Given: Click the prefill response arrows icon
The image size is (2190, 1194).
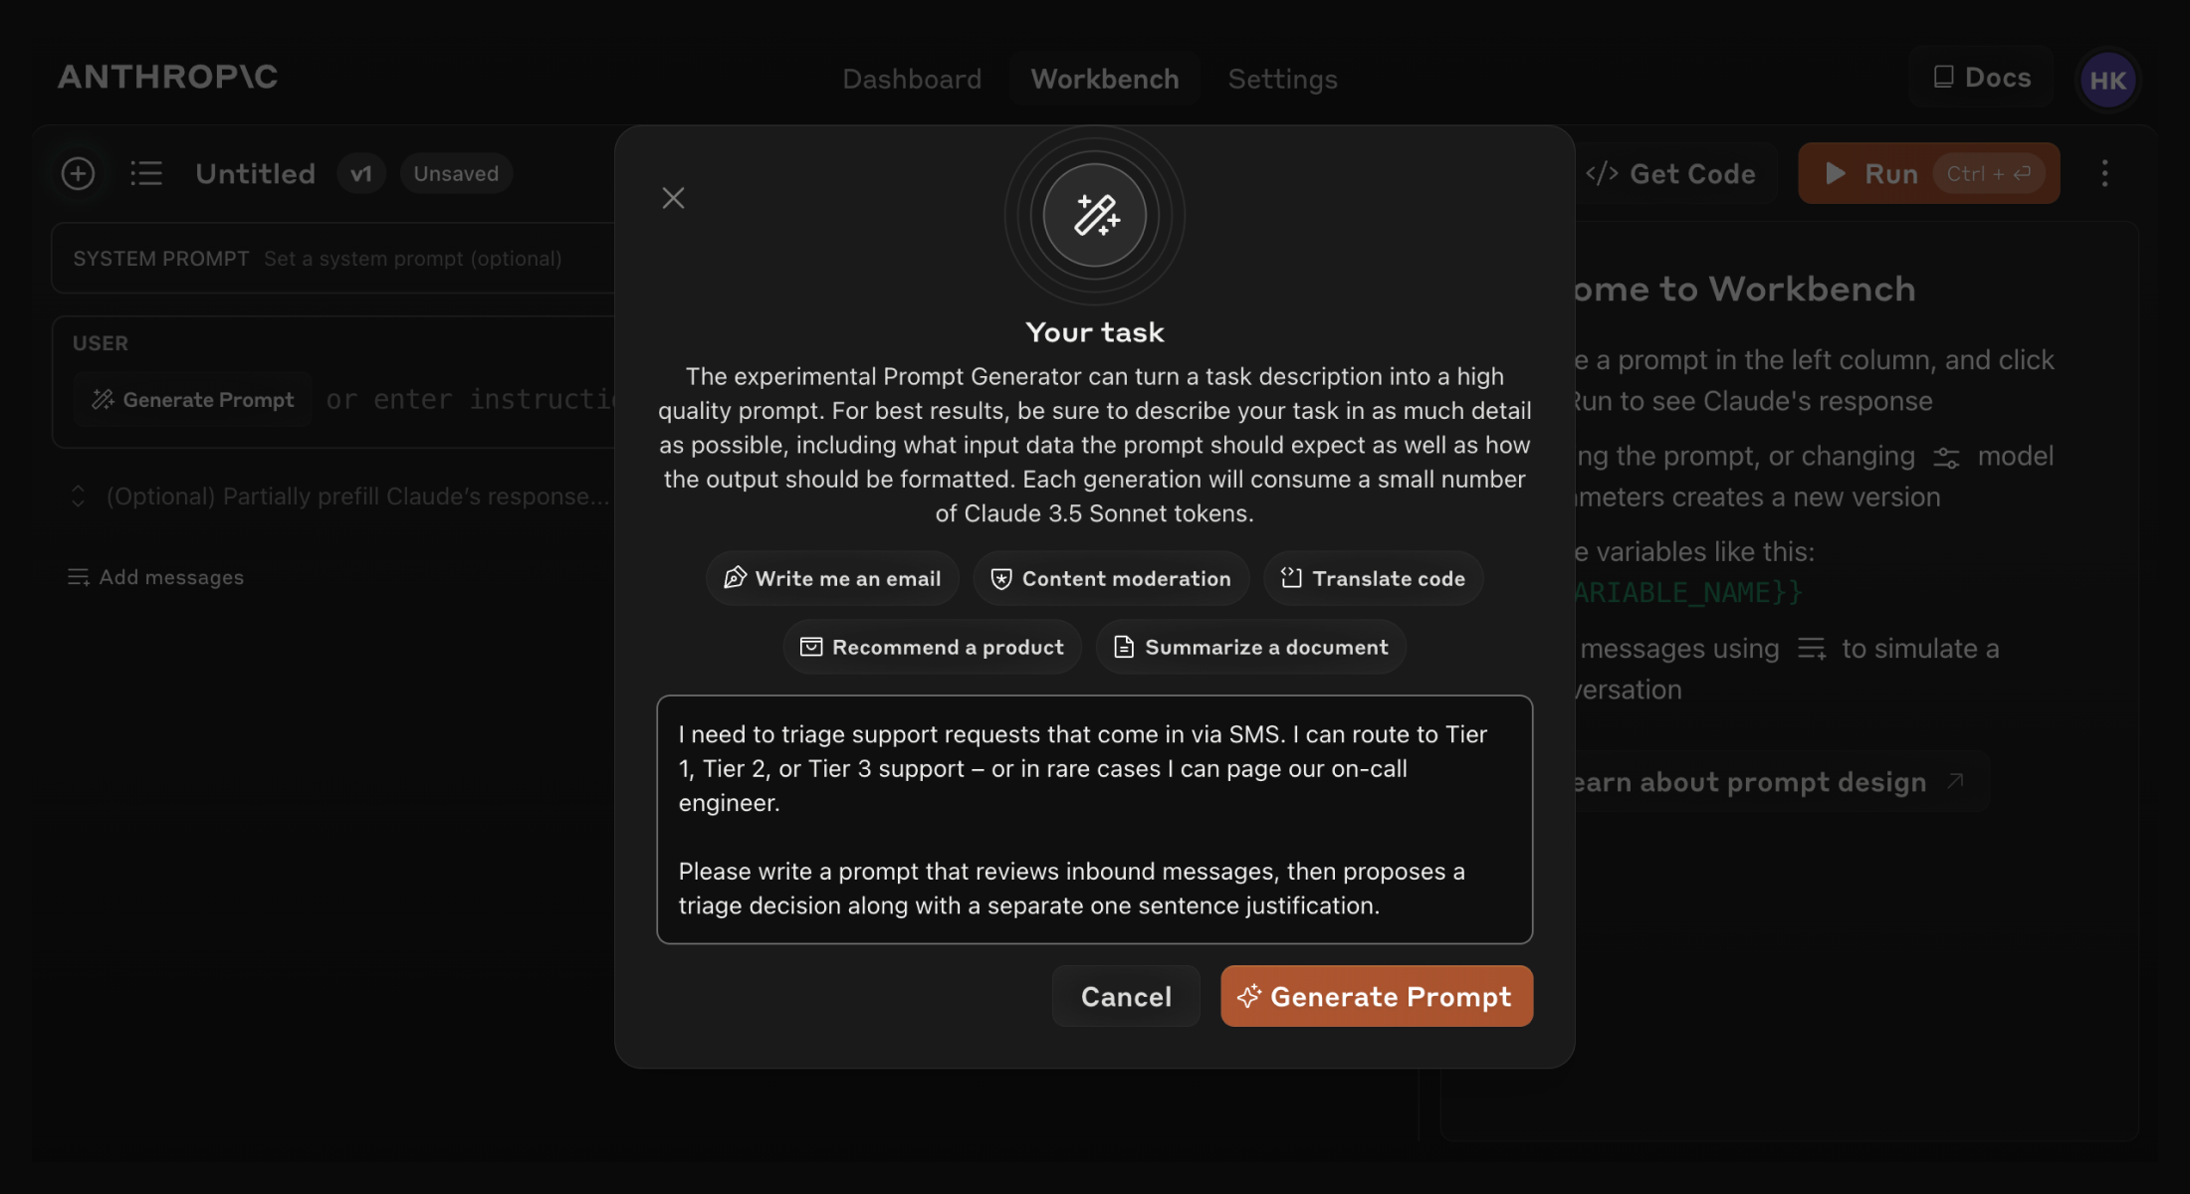Looking at the screenshot, I should point(78,496).
